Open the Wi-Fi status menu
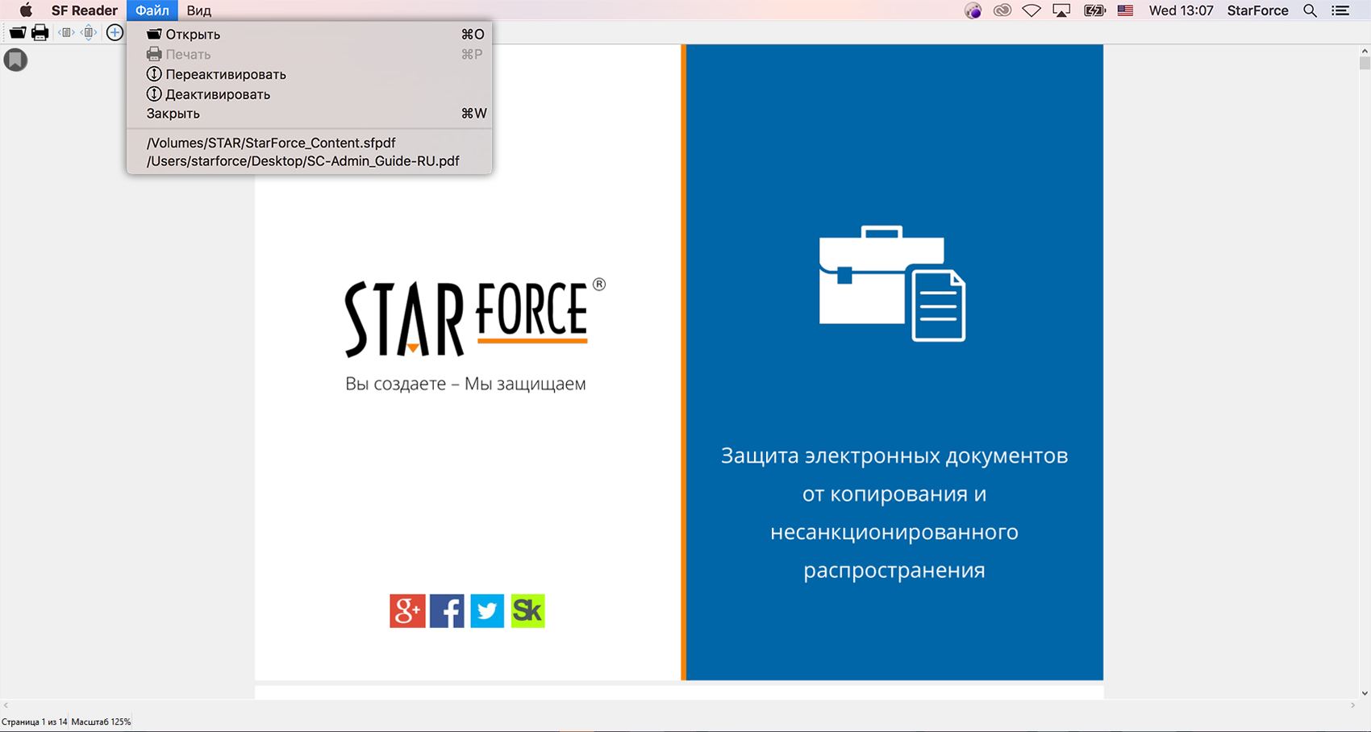Viewport: 1371px width, 732px height. (1031, 10)
